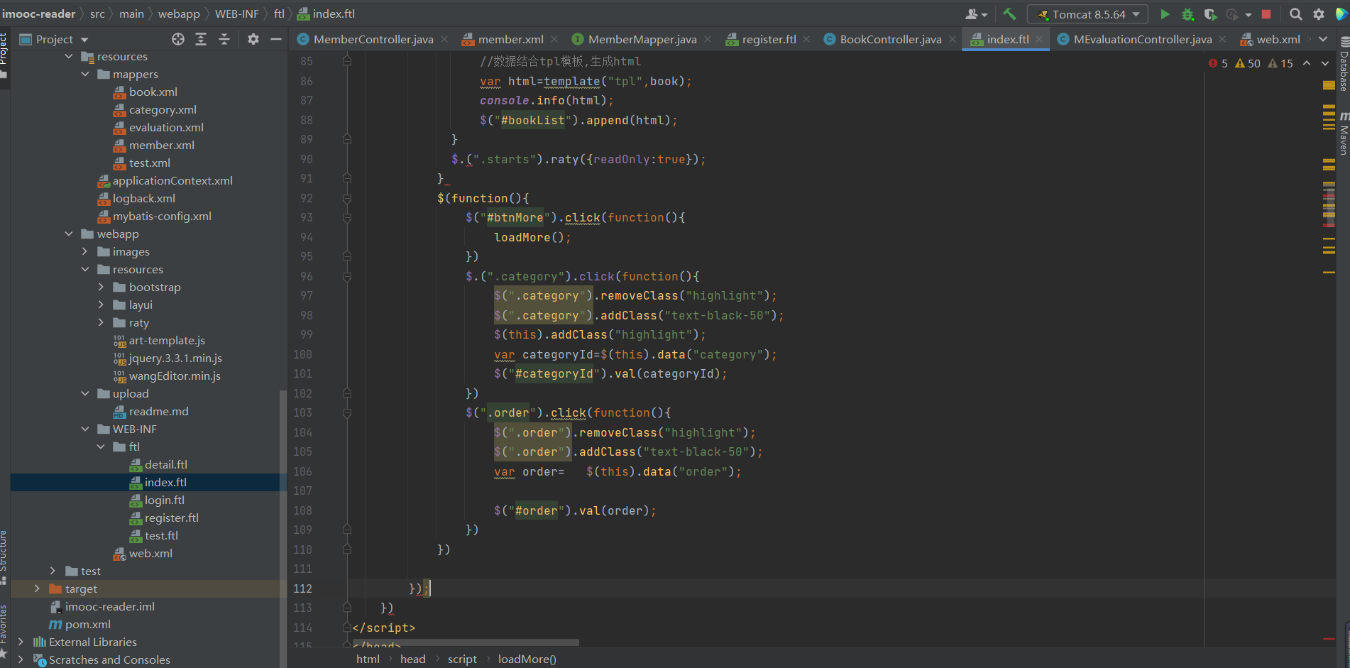The width and height of the screenshot is (1350, 668).
Task: Click the Profiler run icon
Action: 1234,14
